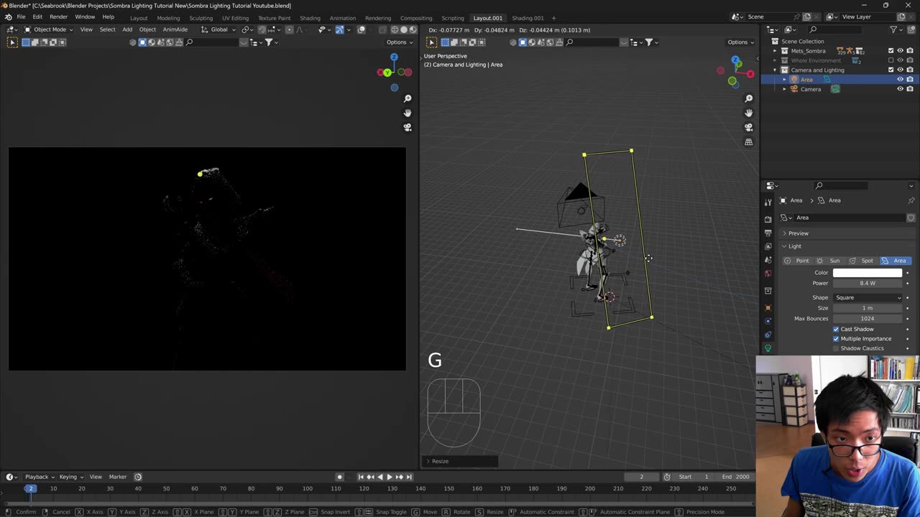
Task: Open Global transform orientation dropdown
Action: pos(217,29)
